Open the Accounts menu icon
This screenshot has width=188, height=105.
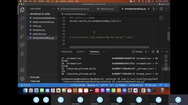22,70
